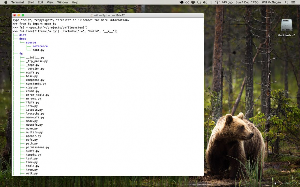Click the reference directory entry
Screen dimensions: 300x187
click(x=40, y=46)
